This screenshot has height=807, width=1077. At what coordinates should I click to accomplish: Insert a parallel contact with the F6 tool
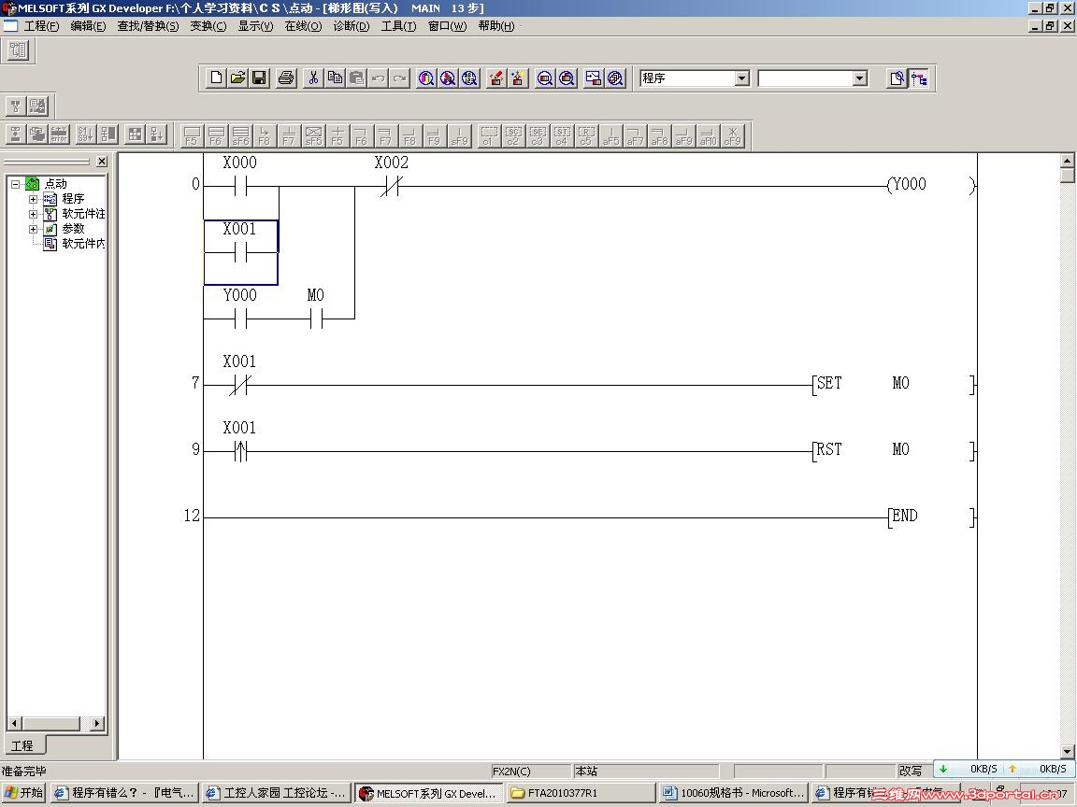(x=216, y=134)
